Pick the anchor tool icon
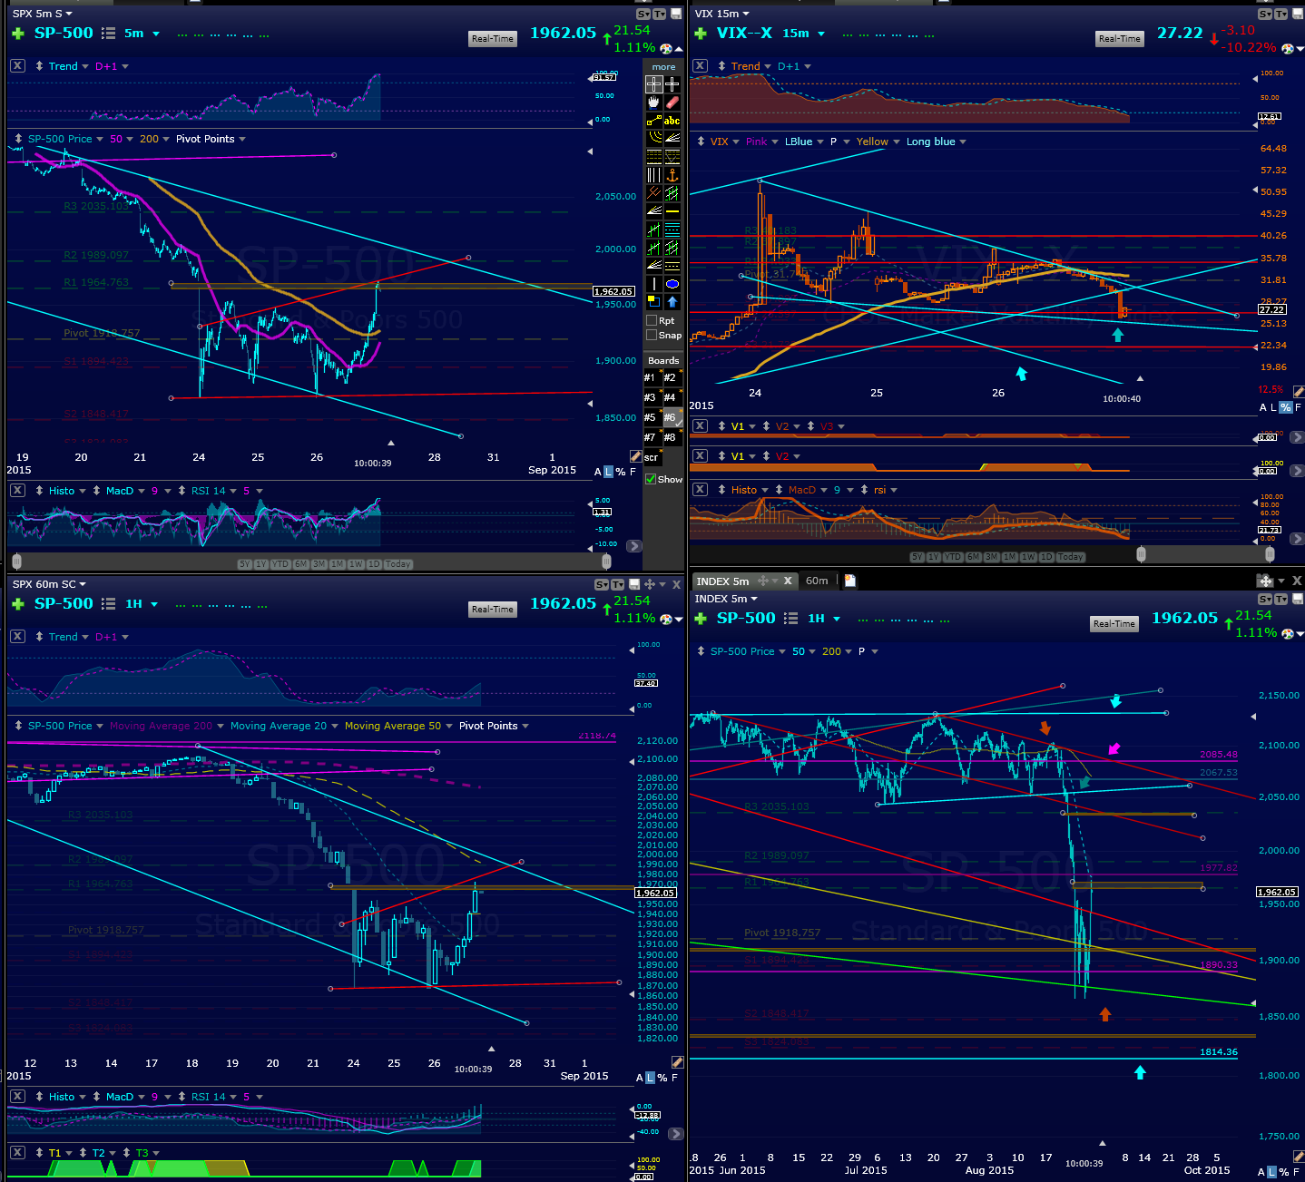 [672, 175]
